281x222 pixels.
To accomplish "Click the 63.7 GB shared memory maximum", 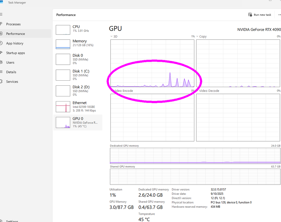I will [x=276, y=166].
